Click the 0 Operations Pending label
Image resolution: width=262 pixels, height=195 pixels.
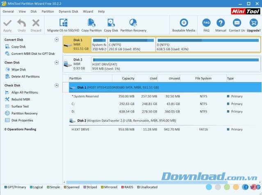click(x=20, y=129)
